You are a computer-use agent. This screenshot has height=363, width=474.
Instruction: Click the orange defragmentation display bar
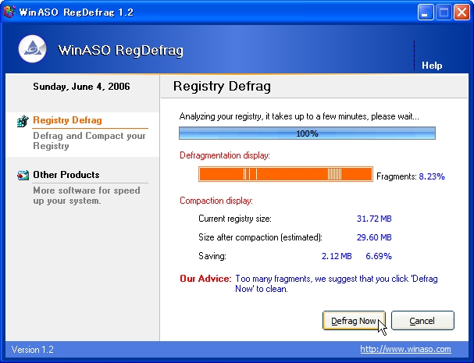(286, 174)
